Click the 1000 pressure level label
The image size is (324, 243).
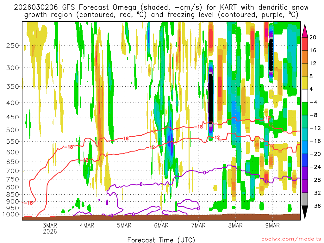click(x=10, y=214)
